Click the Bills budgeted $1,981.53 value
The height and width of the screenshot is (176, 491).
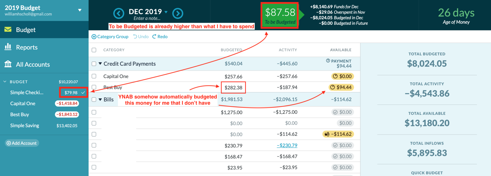pyautogui.click(x=232, y=99)
